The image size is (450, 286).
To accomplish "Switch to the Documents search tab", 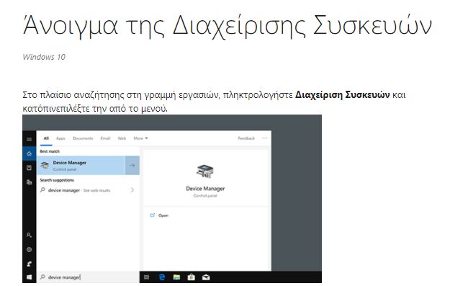I will click(83, 138).
